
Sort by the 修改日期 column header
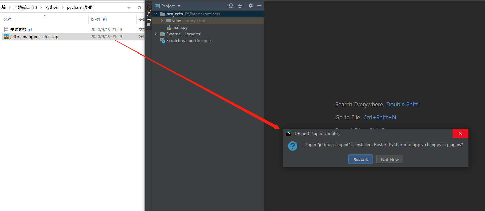point(99,20)
